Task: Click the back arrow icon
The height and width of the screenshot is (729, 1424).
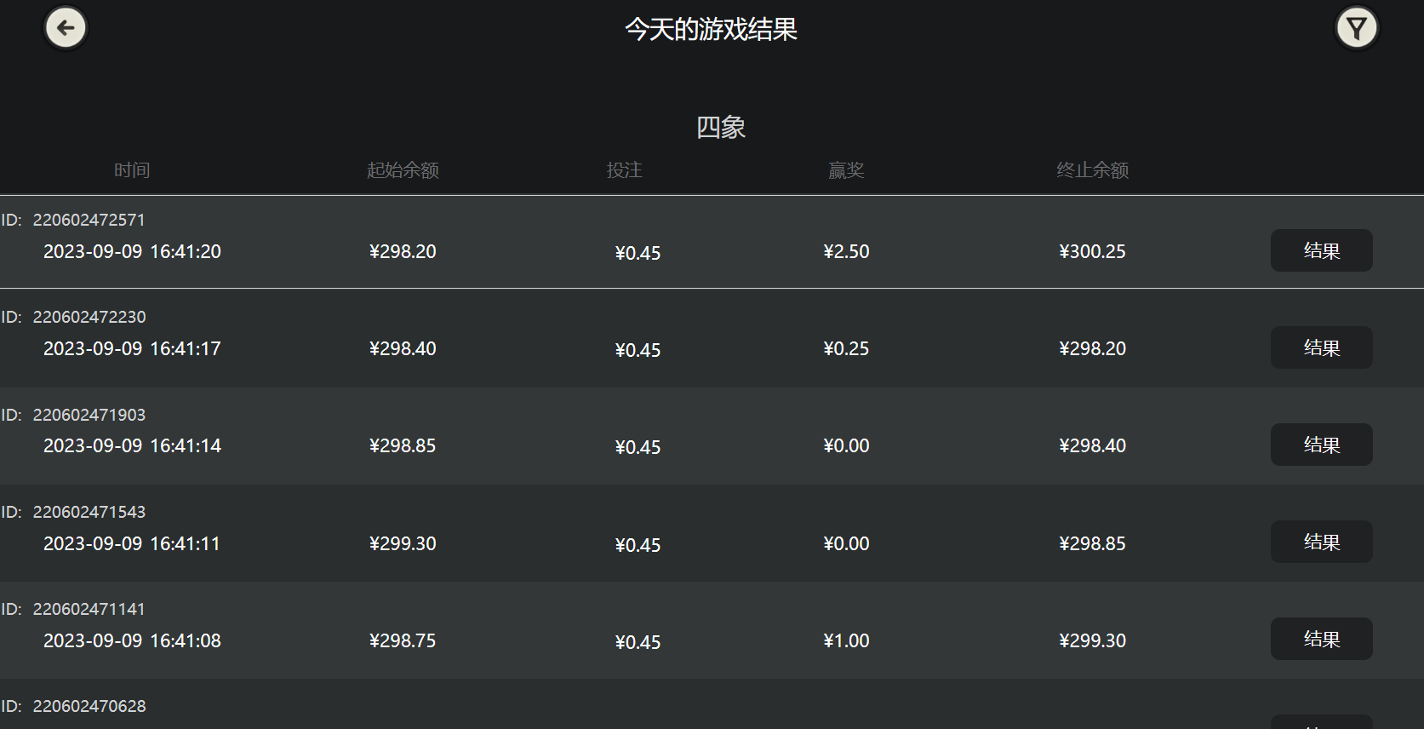Action: pyautogui.click(x=66, y=28)
